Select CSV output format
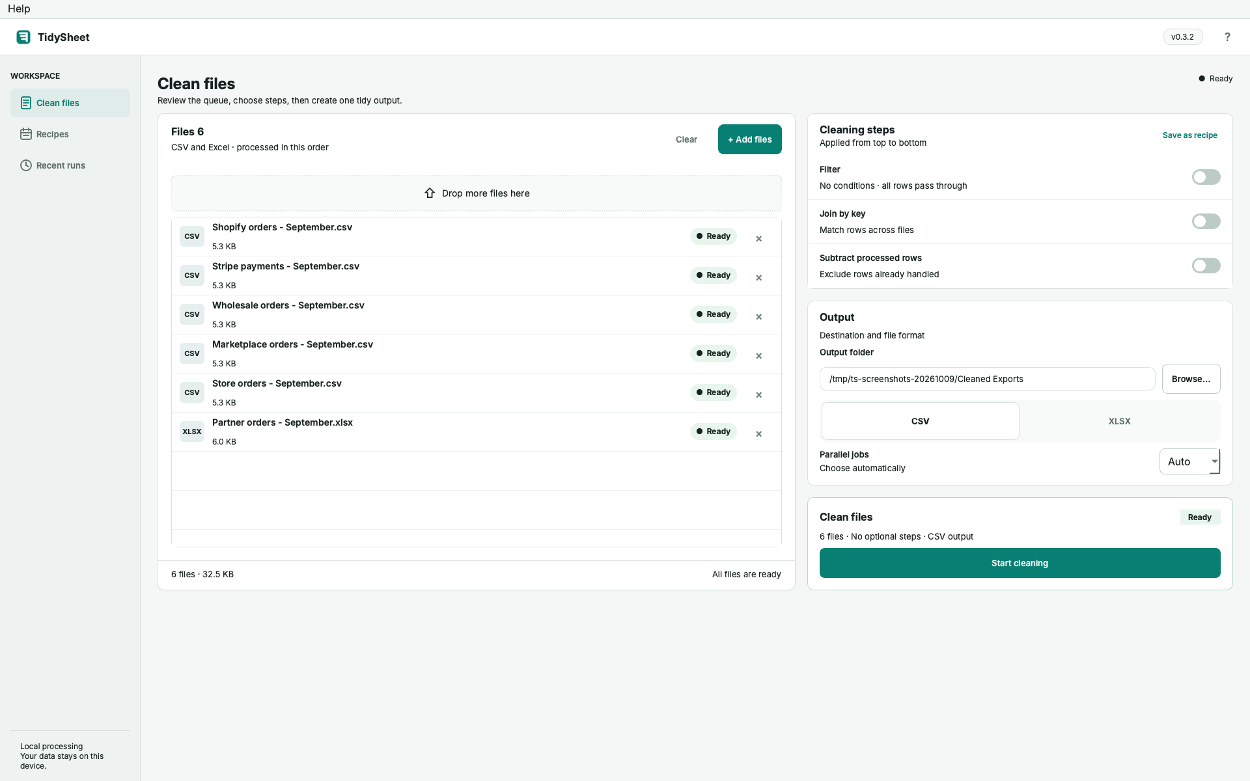The height and width of the screenshot is (781, 1250). click(x=920, y=421)
